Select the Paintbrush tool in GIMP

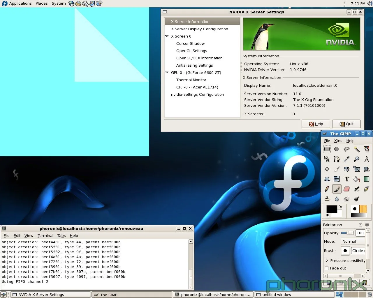coord(337,189)
